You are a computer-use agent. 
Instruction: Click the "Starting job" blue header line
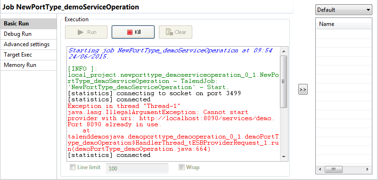170,50
